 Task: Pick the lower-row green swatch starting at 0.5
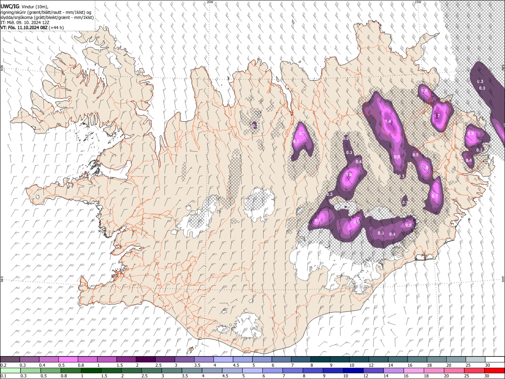click(50, 370)
